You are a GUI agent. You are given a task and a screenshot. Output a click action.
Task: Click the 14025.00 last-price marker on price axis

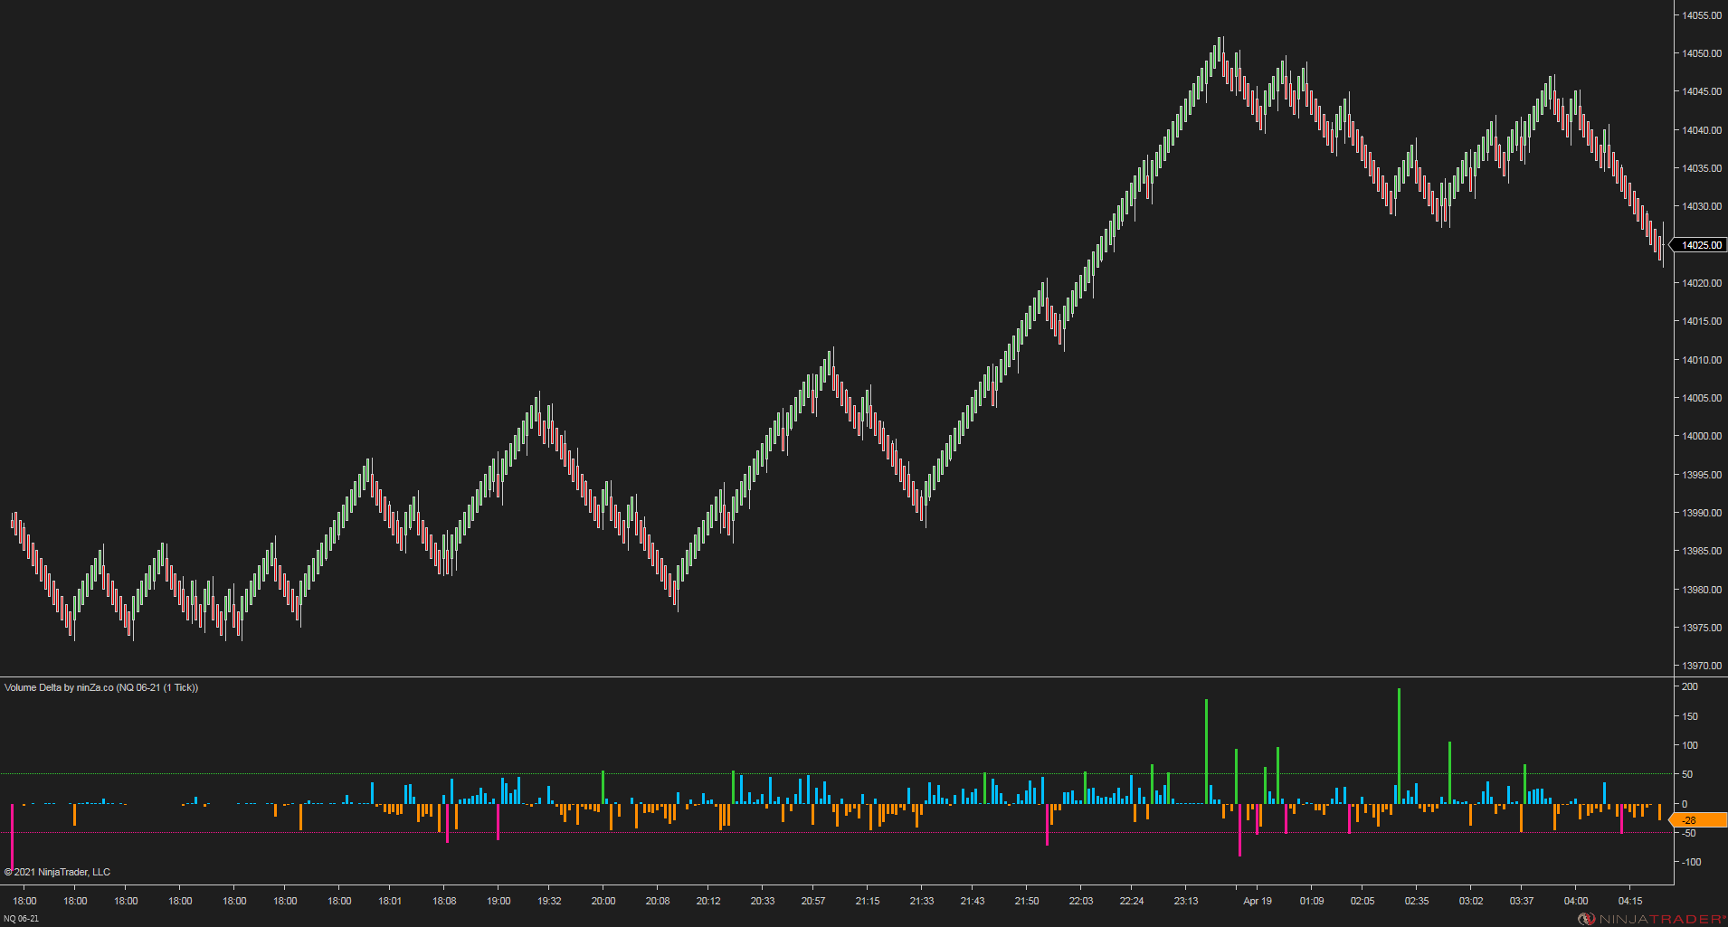(x=1700, y=245)
